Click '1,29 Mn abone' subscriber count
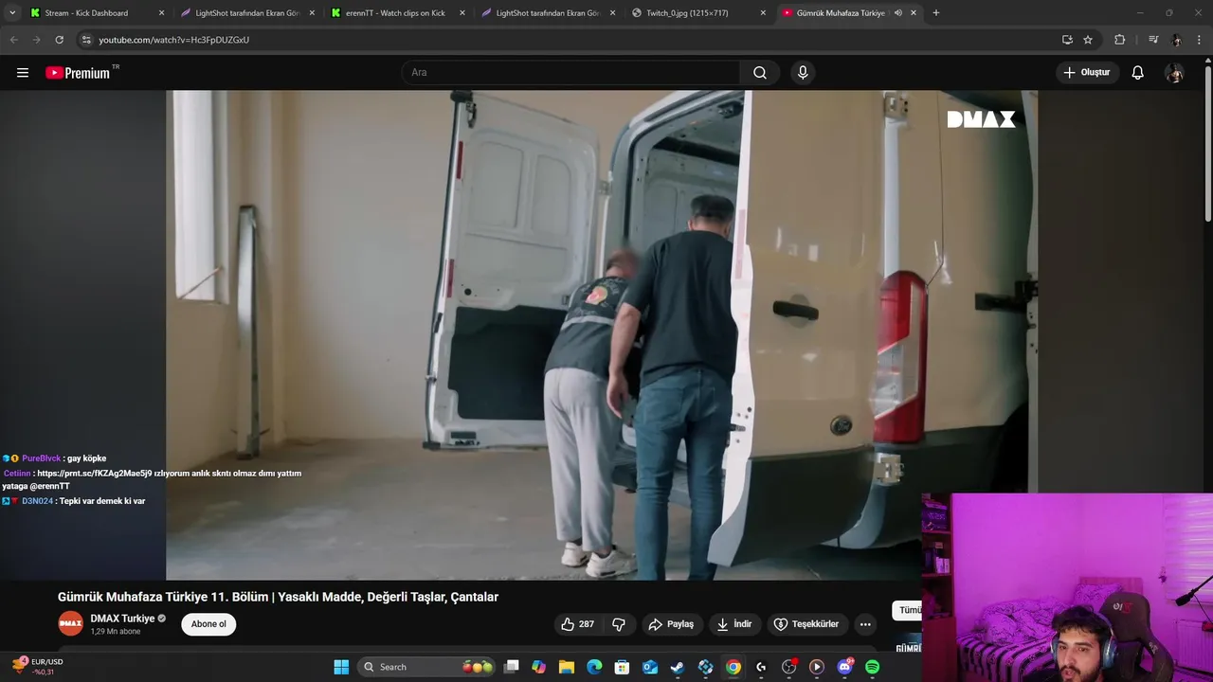Image resolution: width=1213 pixels, height=682 pixels. click(x=116, y=632)
